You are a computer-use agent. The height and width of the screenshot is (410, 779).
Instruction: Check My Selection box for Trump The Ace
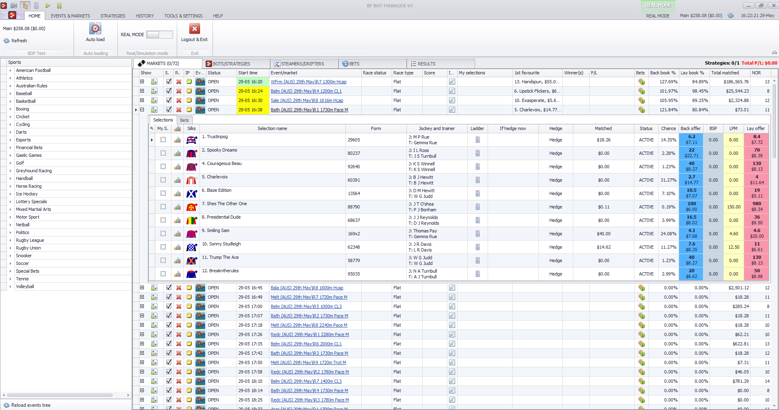tap(163, 260)
